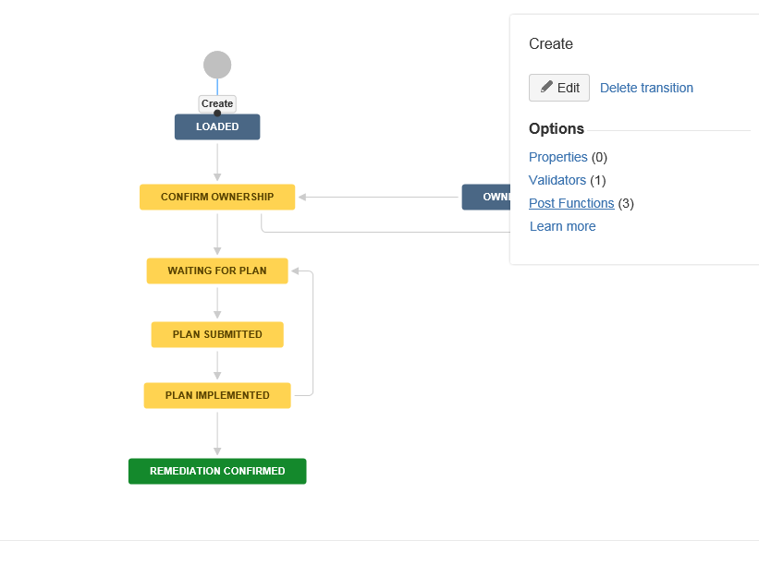Select the LOADED status node

217,126
